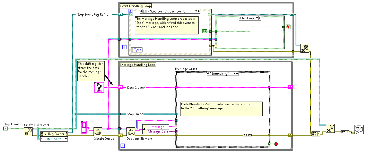Click the Message Handling Loop label
The image size is (367, 153).
coord(138,65)
